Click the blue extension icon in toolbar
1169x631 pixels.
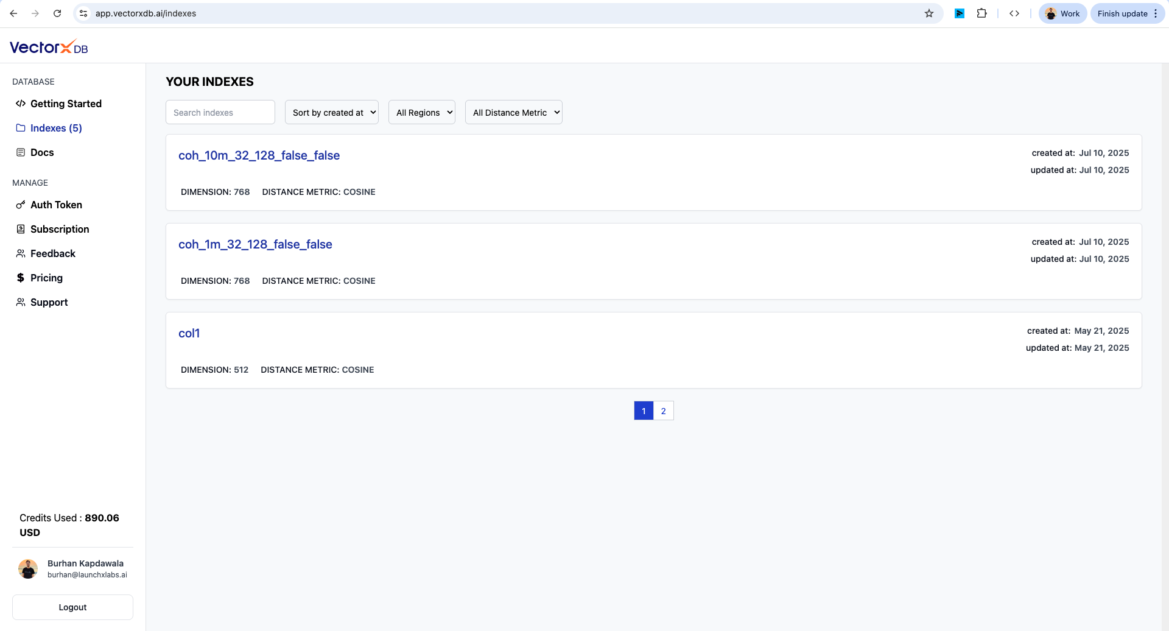[x=960, y=13]
